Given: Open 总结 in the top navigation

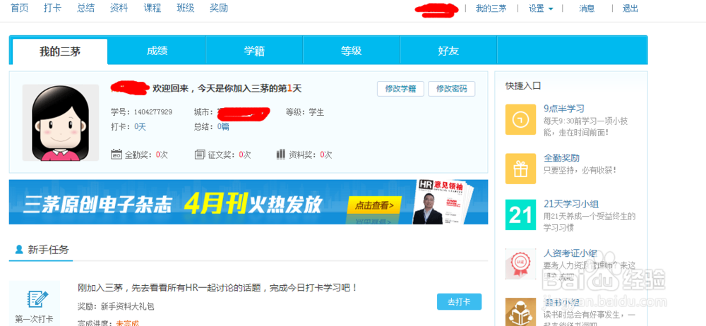Looking at the screenshot, I should [x=86, y=8].
